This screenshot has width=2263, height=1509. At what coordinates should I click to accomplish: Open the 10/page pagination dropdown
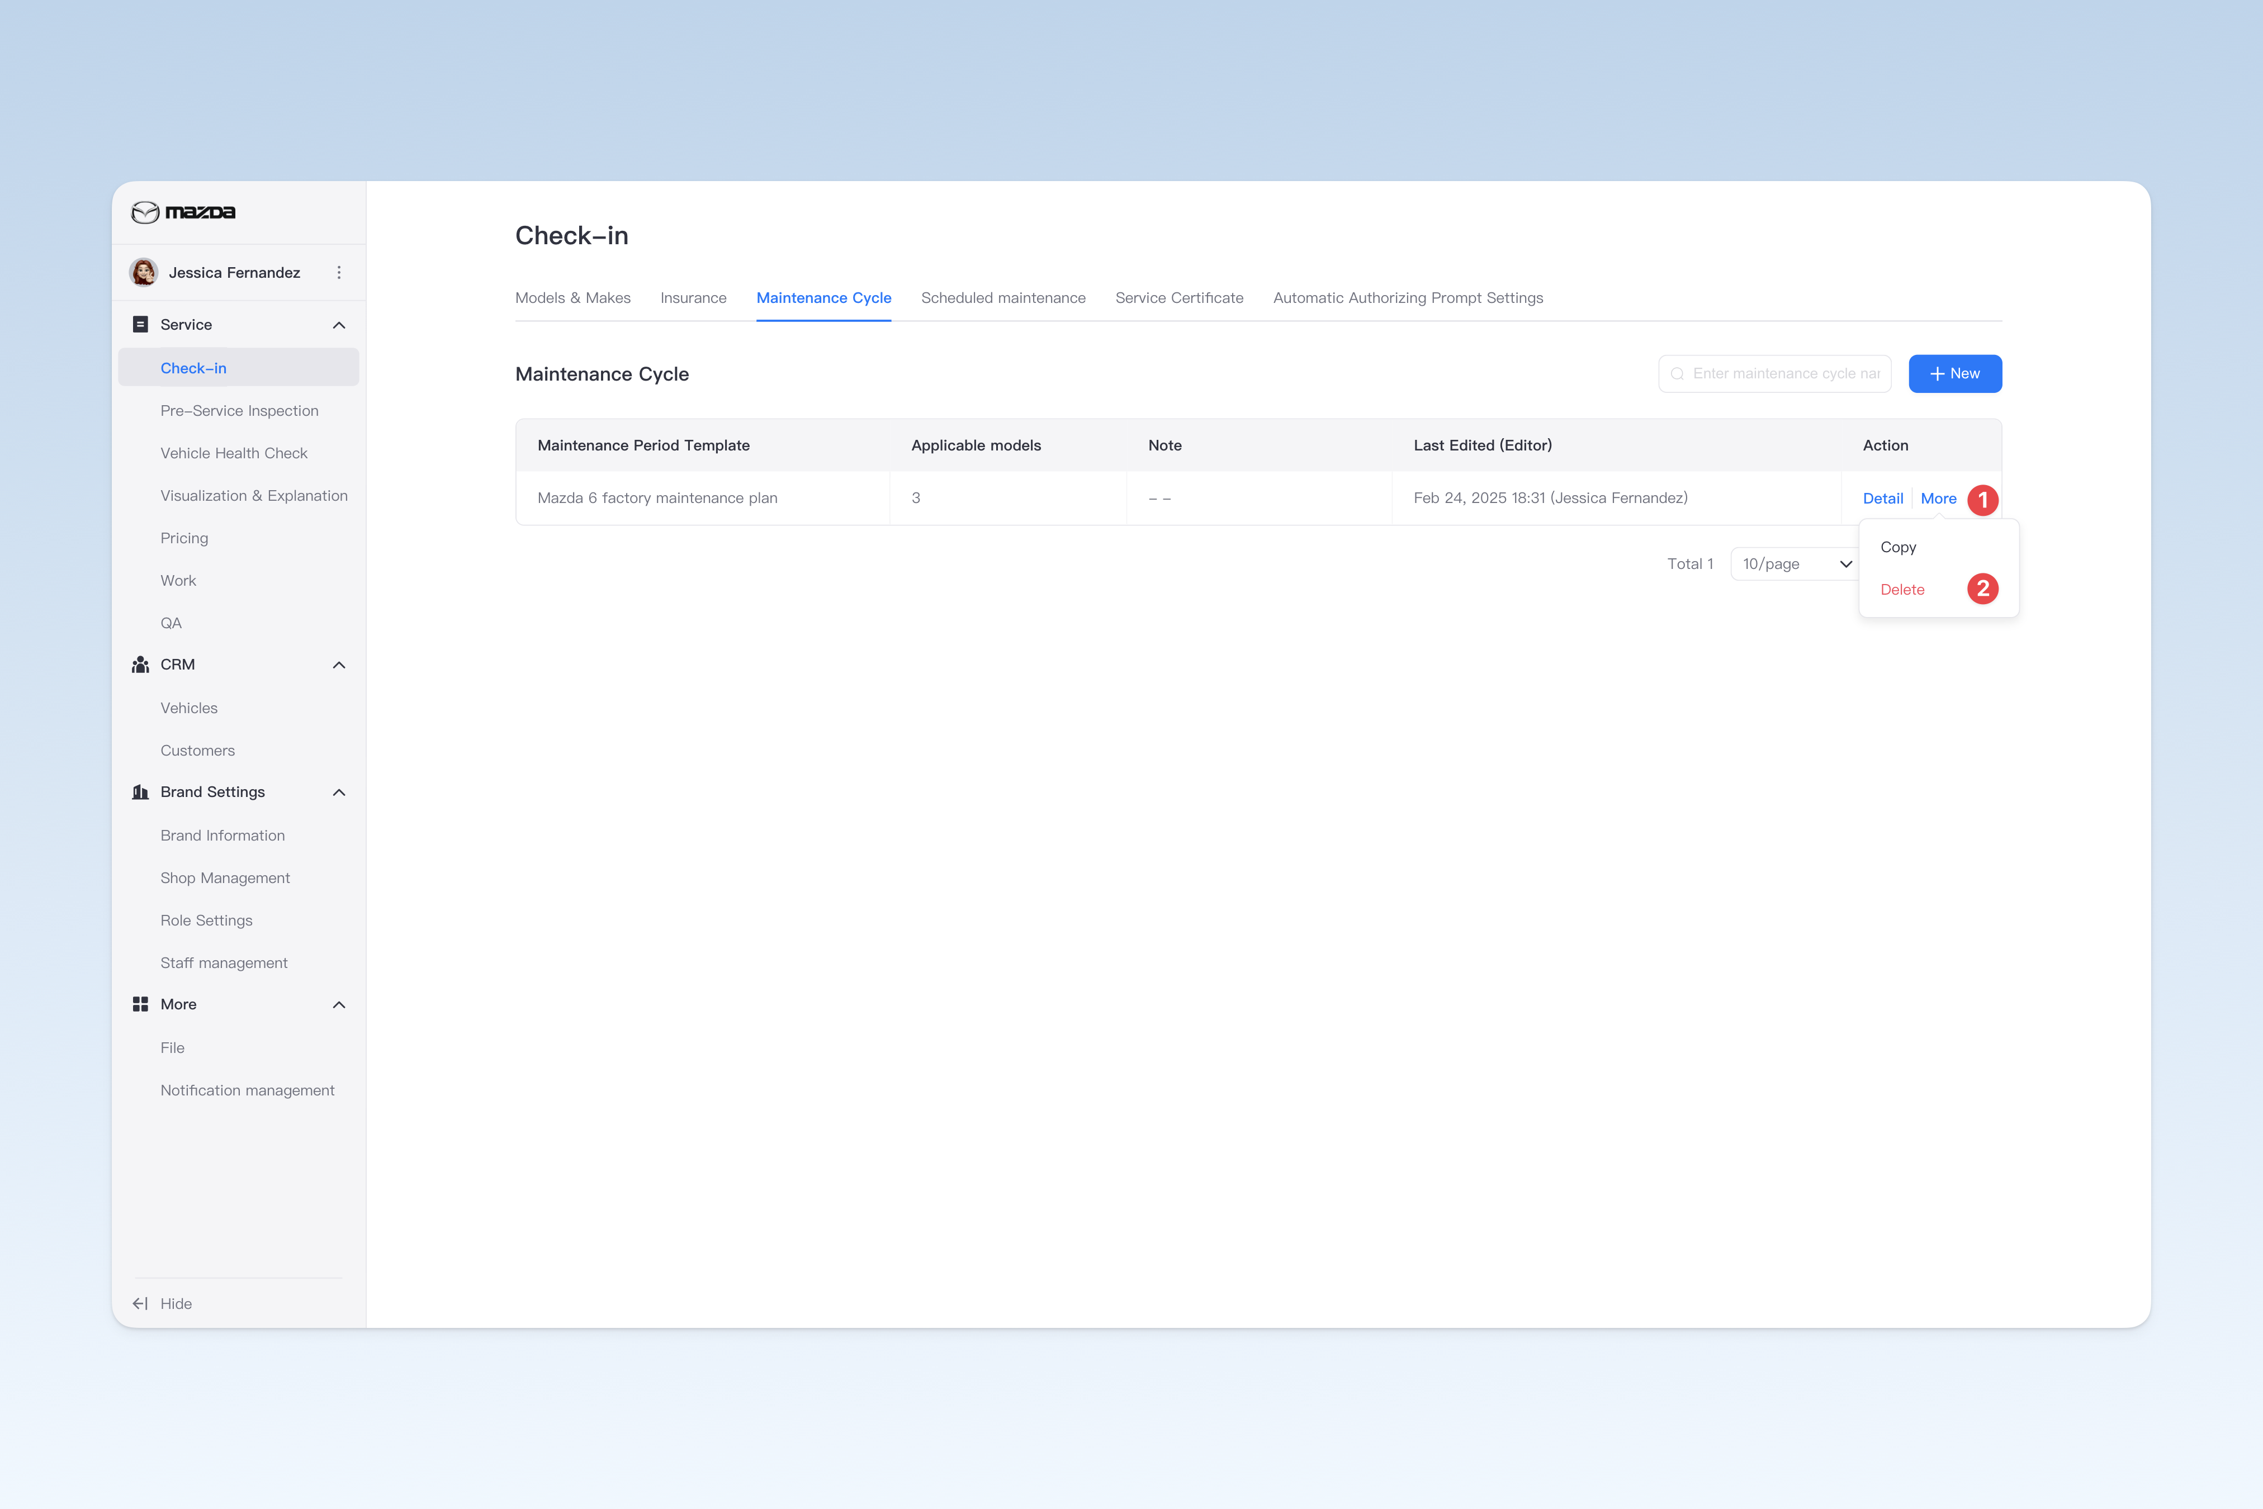[x=1796, y=564]
